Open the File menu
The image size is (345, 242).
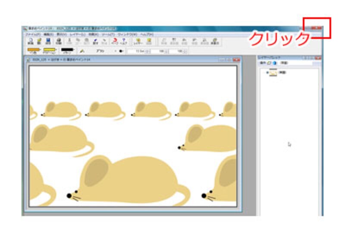tap(32, 34)
